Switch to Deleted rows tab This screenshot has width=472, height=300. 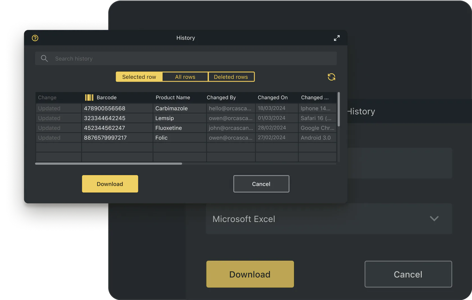click(231, 77)
